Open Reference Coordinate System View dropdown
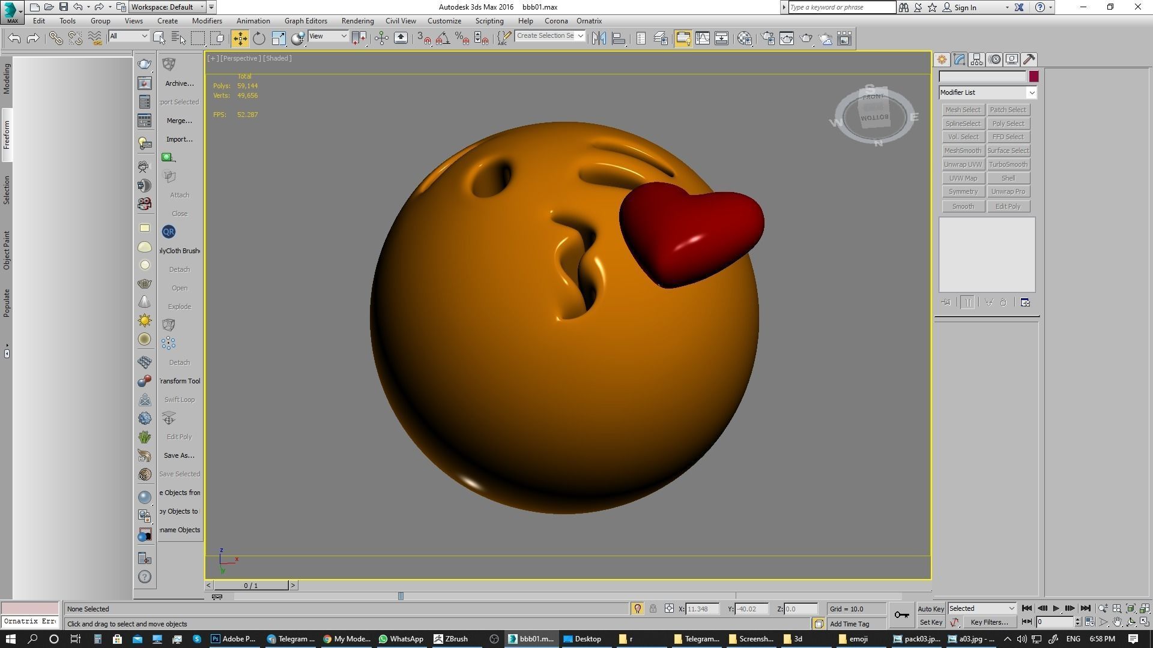 pyautogui.click(x=328, y=36)
